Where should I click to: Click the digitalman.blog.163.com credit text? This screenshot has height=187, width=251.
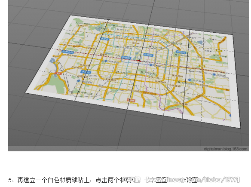tap(225, 149)
